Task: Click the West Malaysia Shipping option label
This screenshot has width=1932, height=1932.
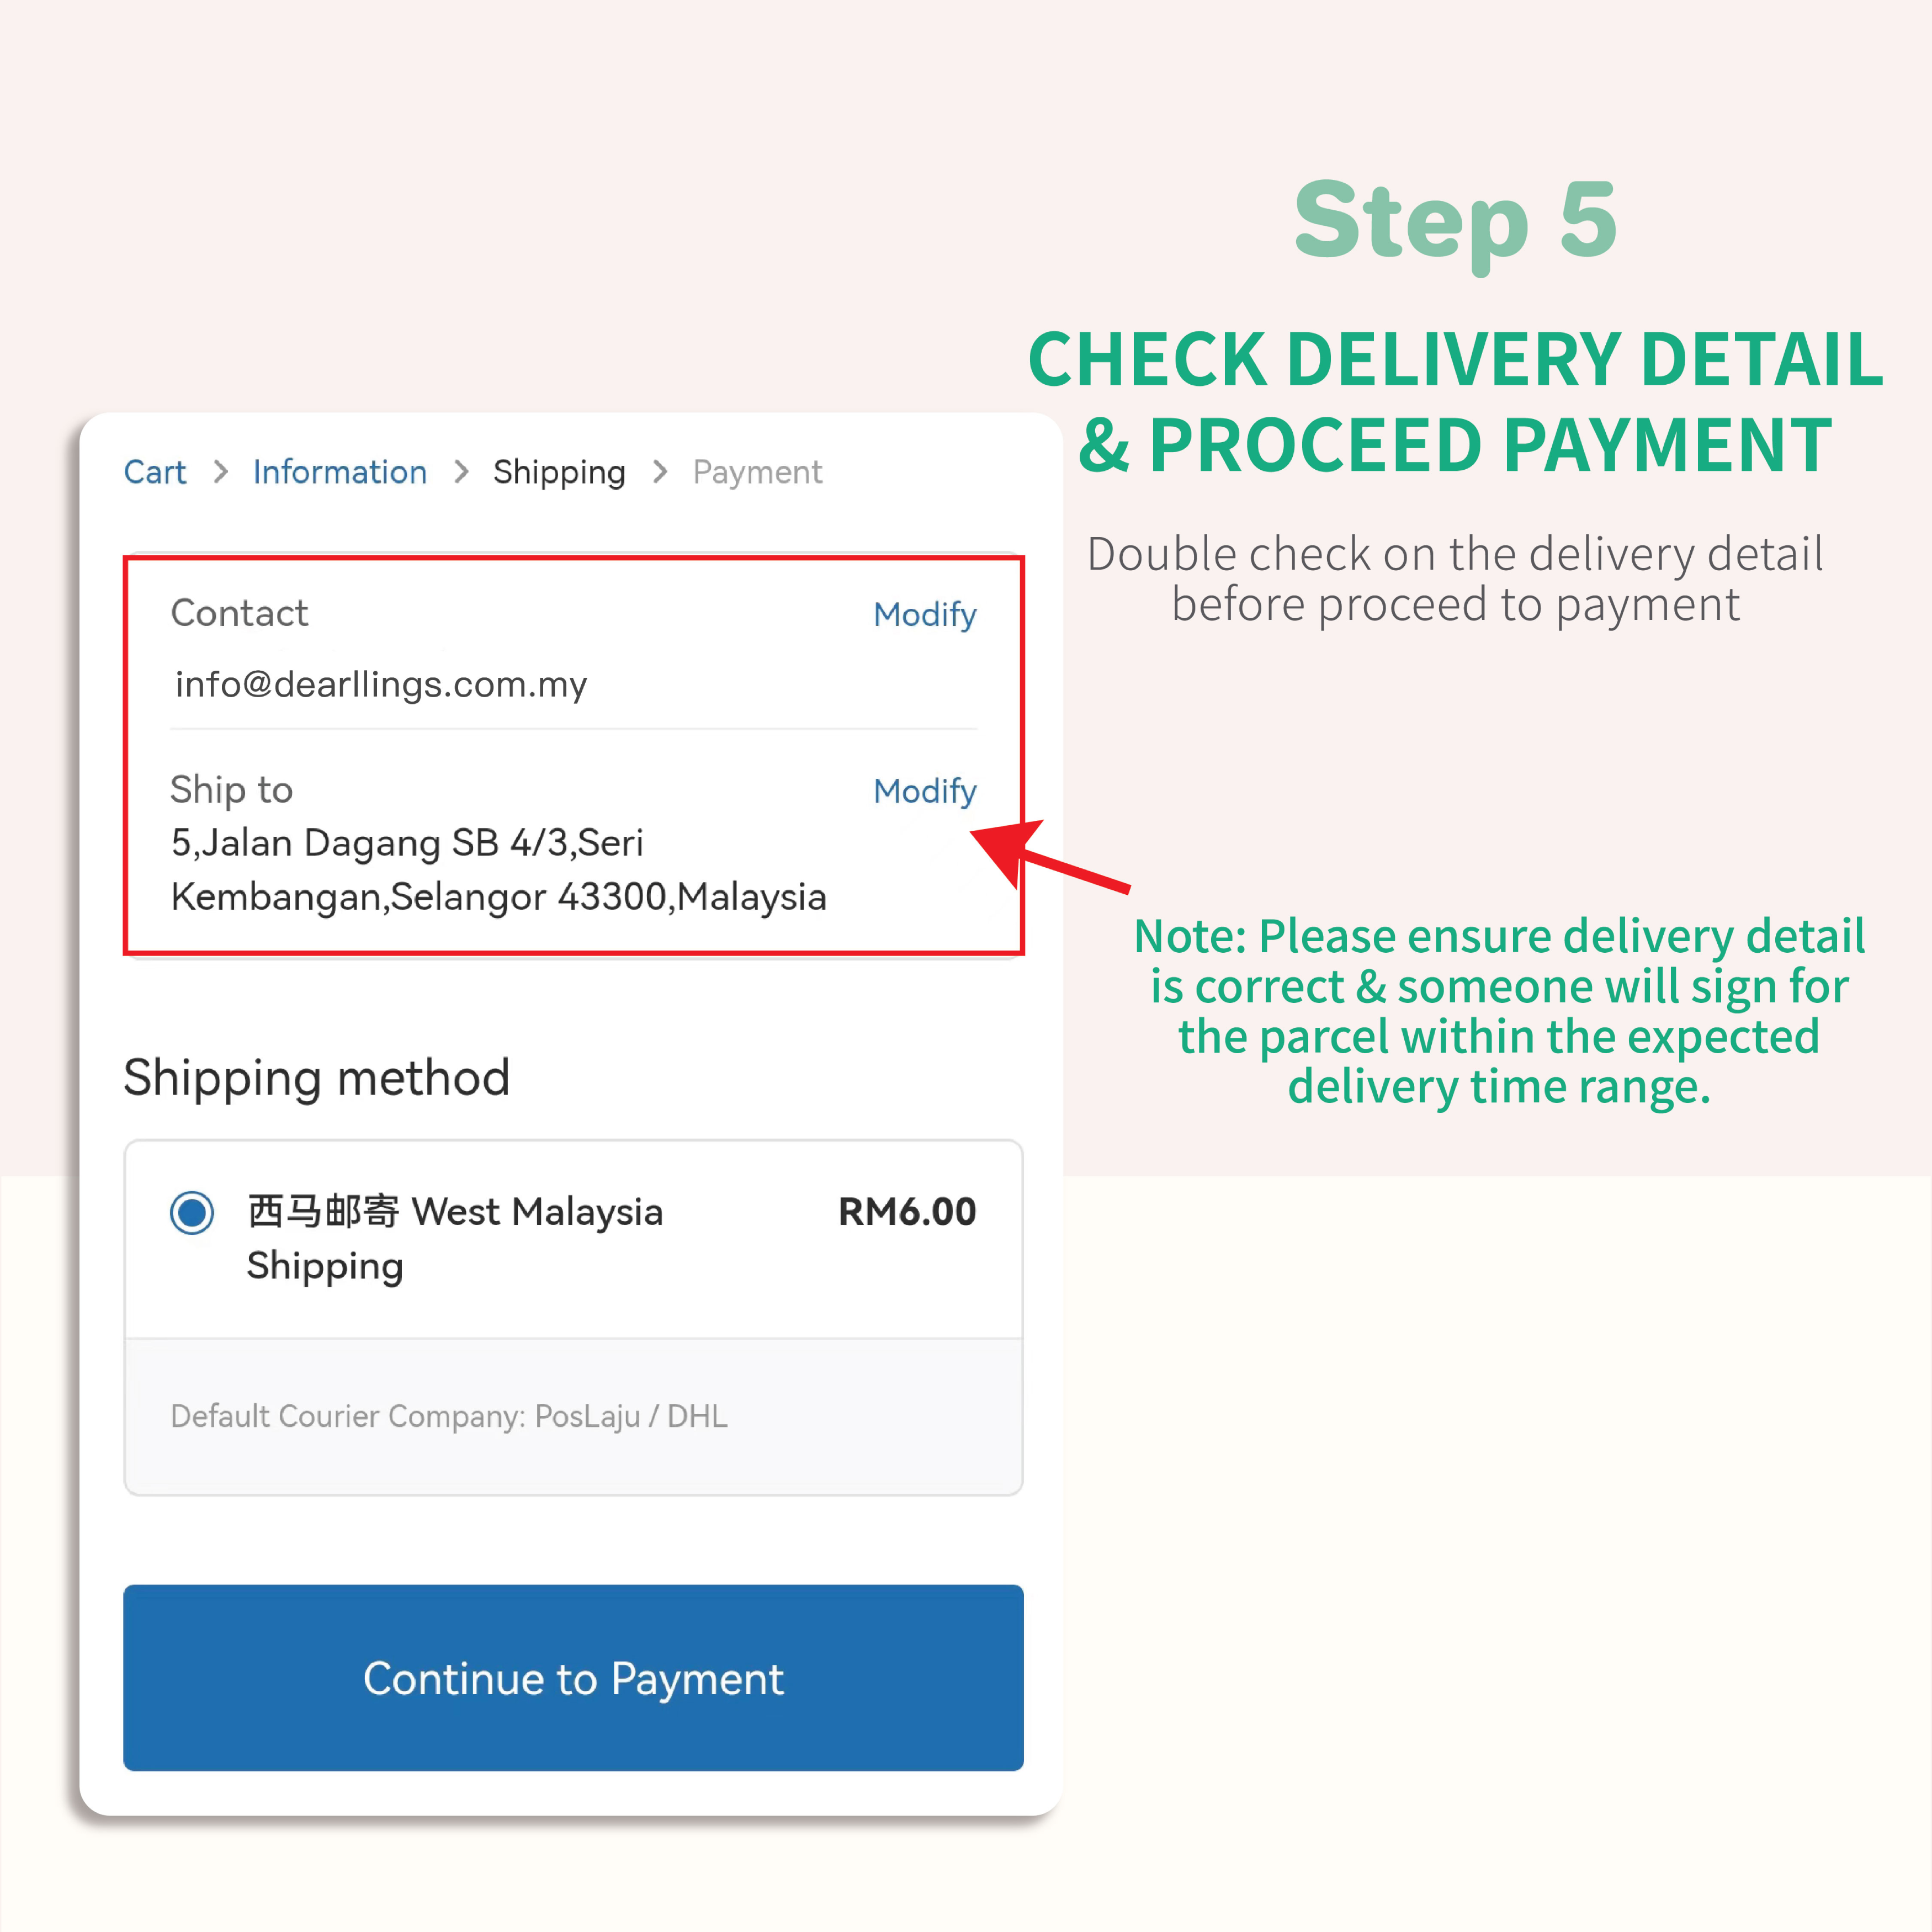Action: click(455, 1238)
